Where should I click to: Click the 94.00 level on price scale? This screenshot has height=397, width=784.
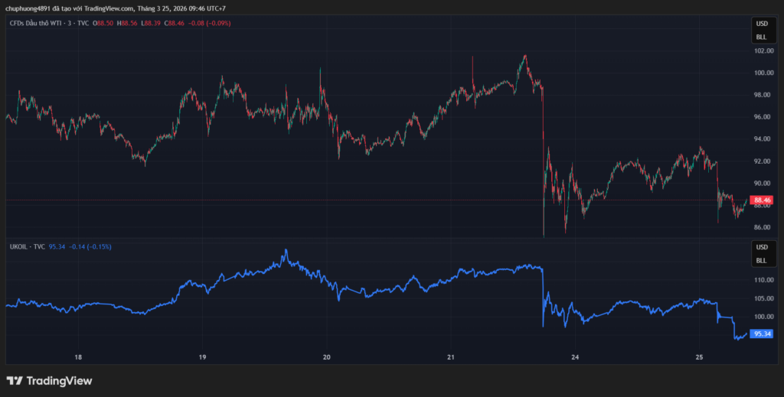(x=762, y=139)
